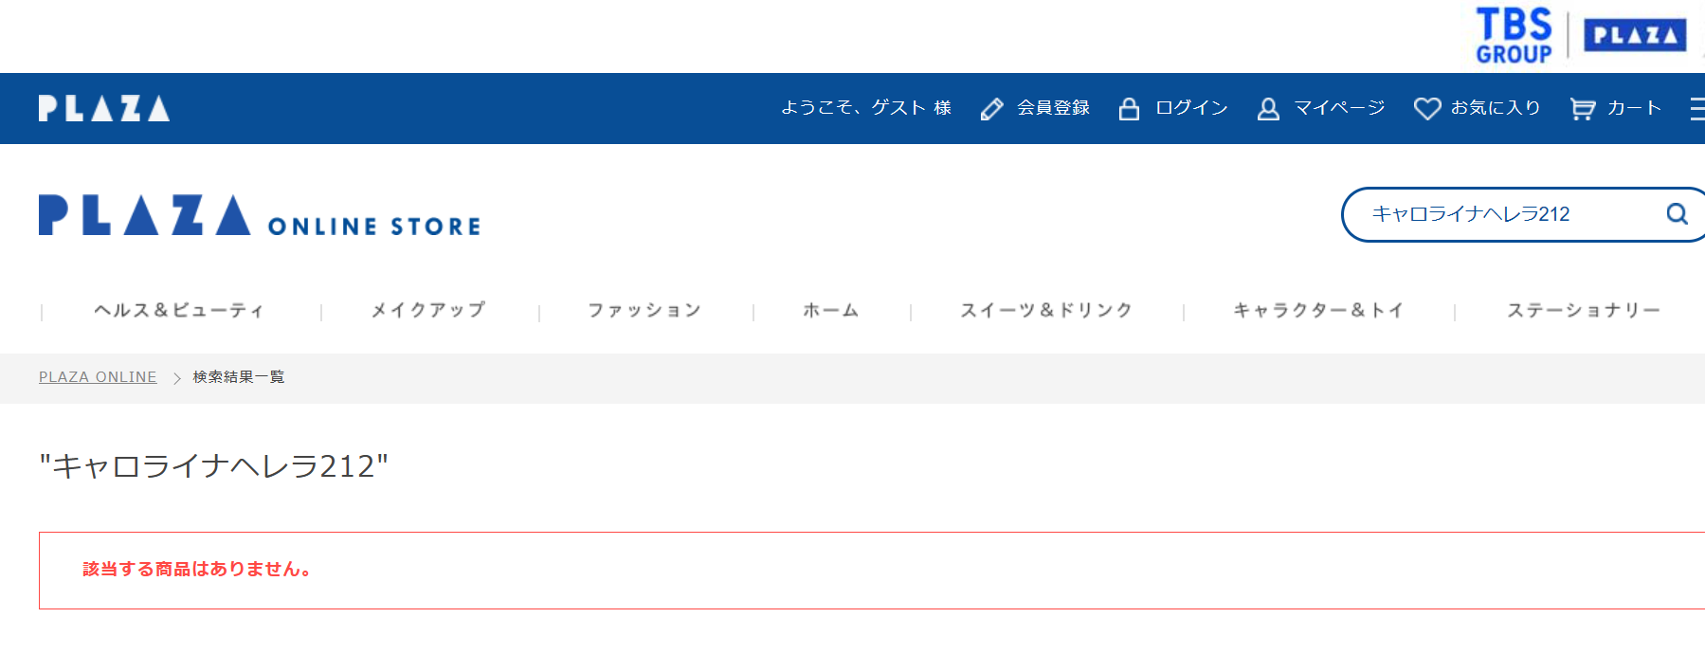Viewport: 1705px width, 672px height.
Task: Open the shopping cart icon
Action: coord(1582,108)
